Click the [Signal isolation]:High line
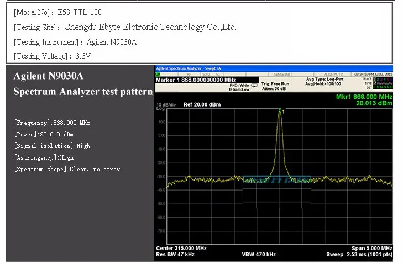The width and height of the screenshot is (403, 264). (x=52, y=146)
